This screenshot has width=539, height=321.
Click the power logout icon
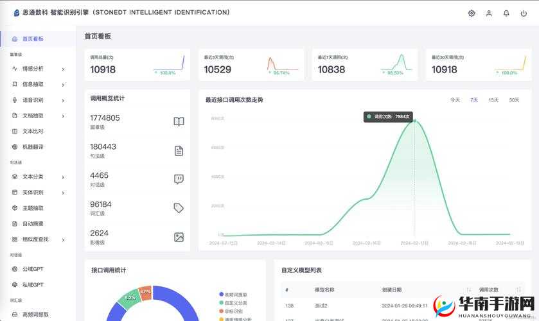click(524, 13)
